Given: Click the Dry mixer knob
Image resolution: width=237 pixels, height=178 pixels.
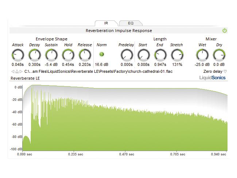Looking at the screenshot, I should point(219,55).
